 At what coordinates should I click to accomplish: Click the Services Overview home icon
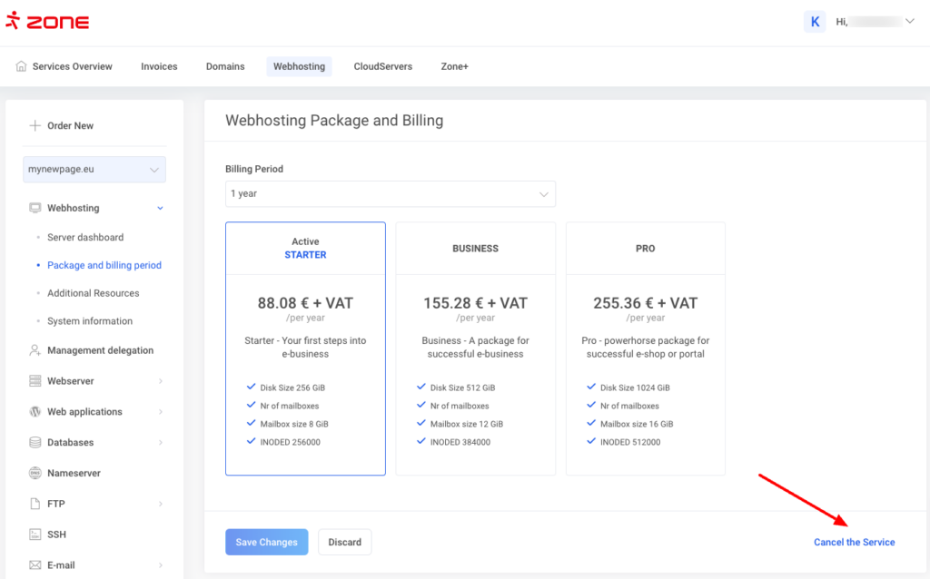pos(22,66)
